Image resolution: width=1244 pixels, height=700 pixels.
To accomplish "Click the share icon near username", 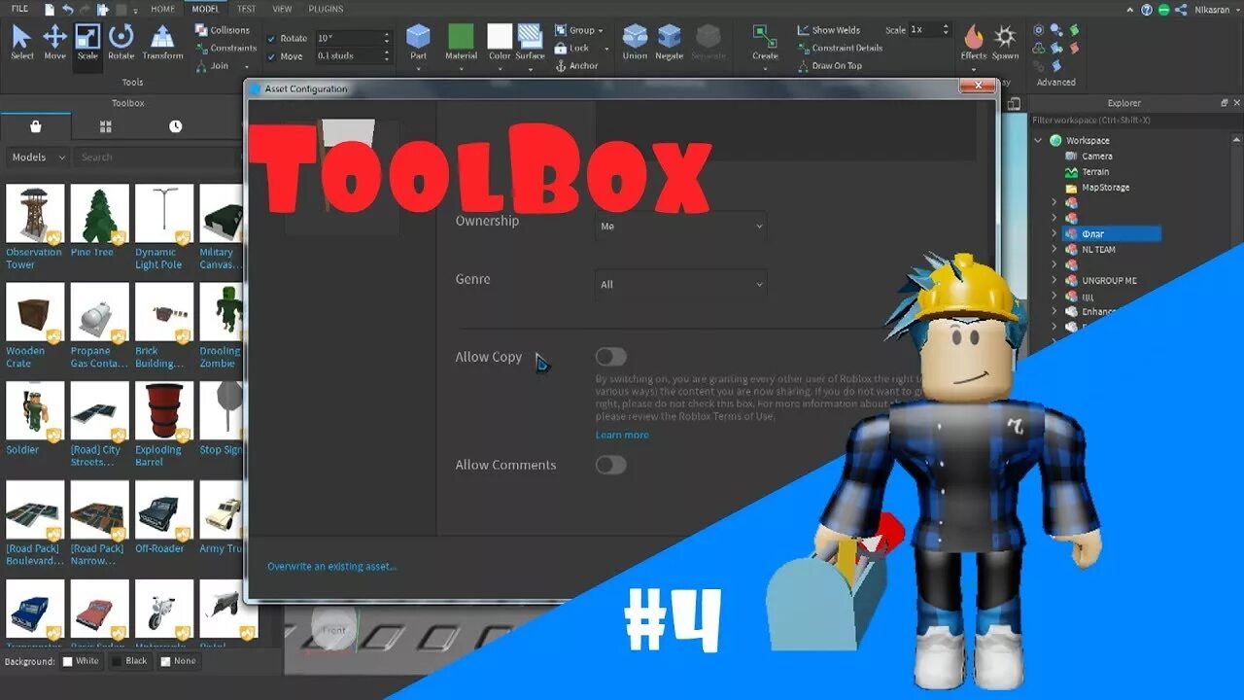I will pos(1180,9).
